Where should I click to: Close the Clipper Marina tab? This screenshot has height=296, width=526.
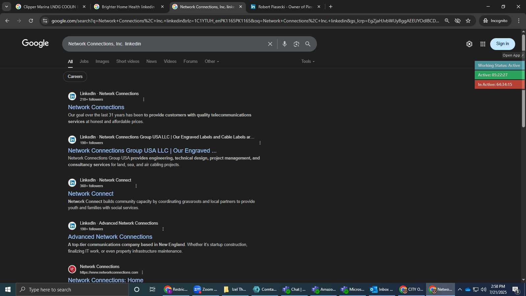[84, 7]
